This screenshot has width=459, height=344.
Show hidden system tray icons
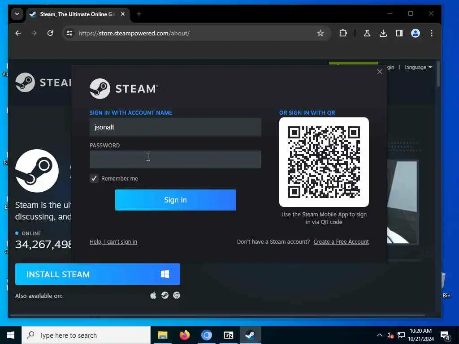pos(379,335)
